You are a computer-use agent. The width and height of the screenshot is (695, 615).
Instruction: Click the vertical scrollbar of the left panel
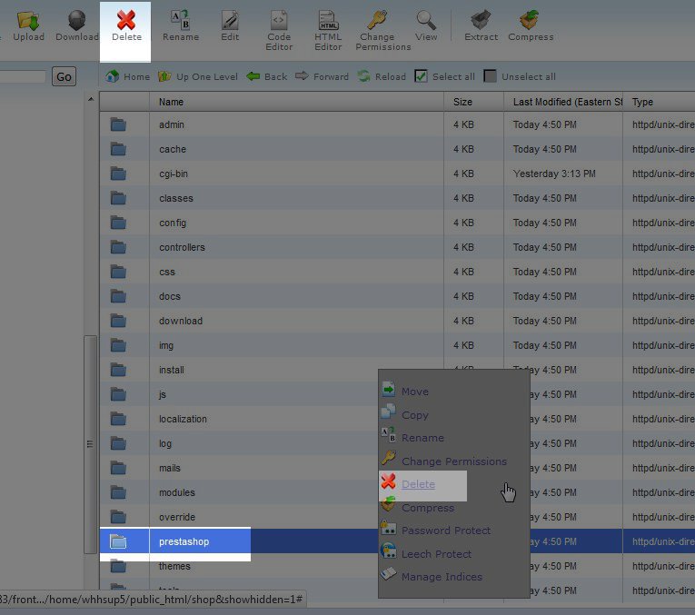89,445
